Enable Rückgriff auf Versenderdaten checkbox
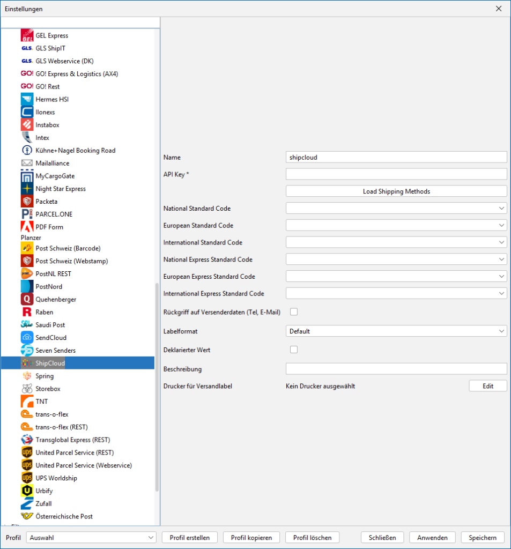Screen dimensions: 511x549 click(293, 312)
